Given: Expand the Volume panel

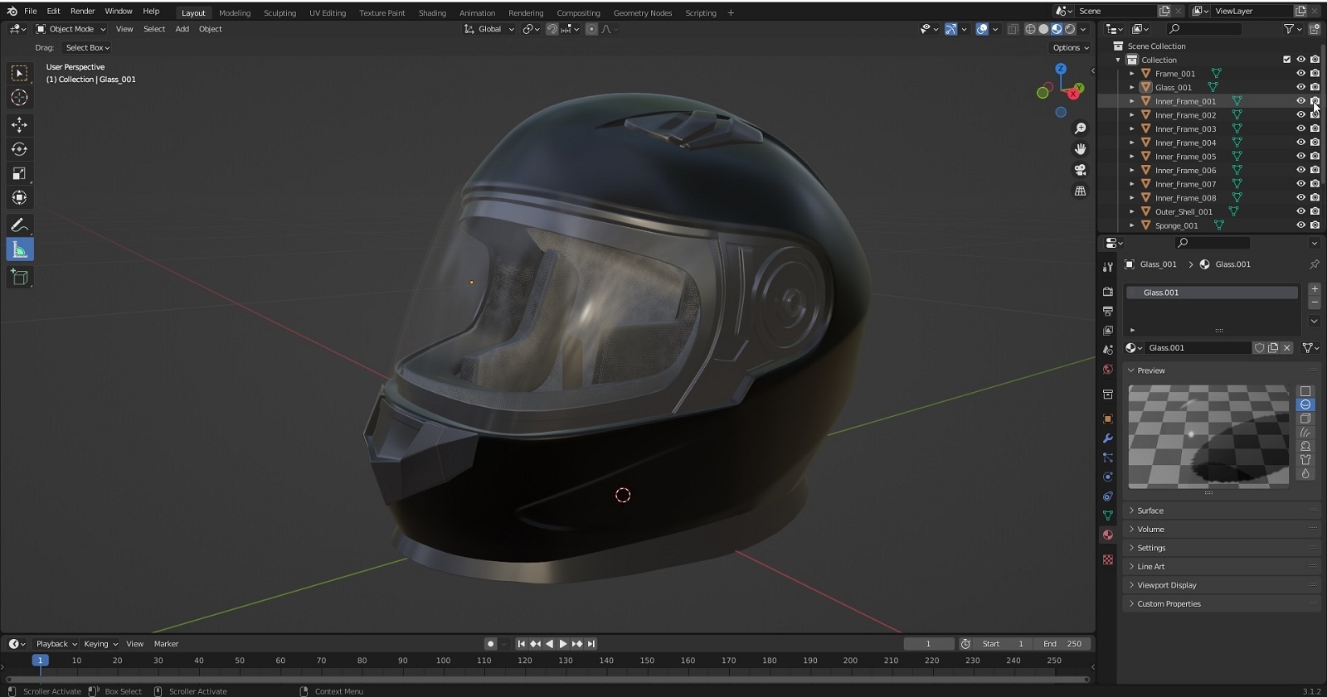Looking at the screenshot, I should pos(1221,529).
